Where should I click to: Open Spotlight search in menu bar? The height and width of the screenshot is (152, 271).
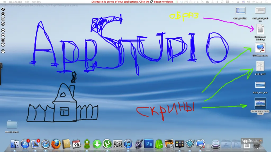point(266,2)
